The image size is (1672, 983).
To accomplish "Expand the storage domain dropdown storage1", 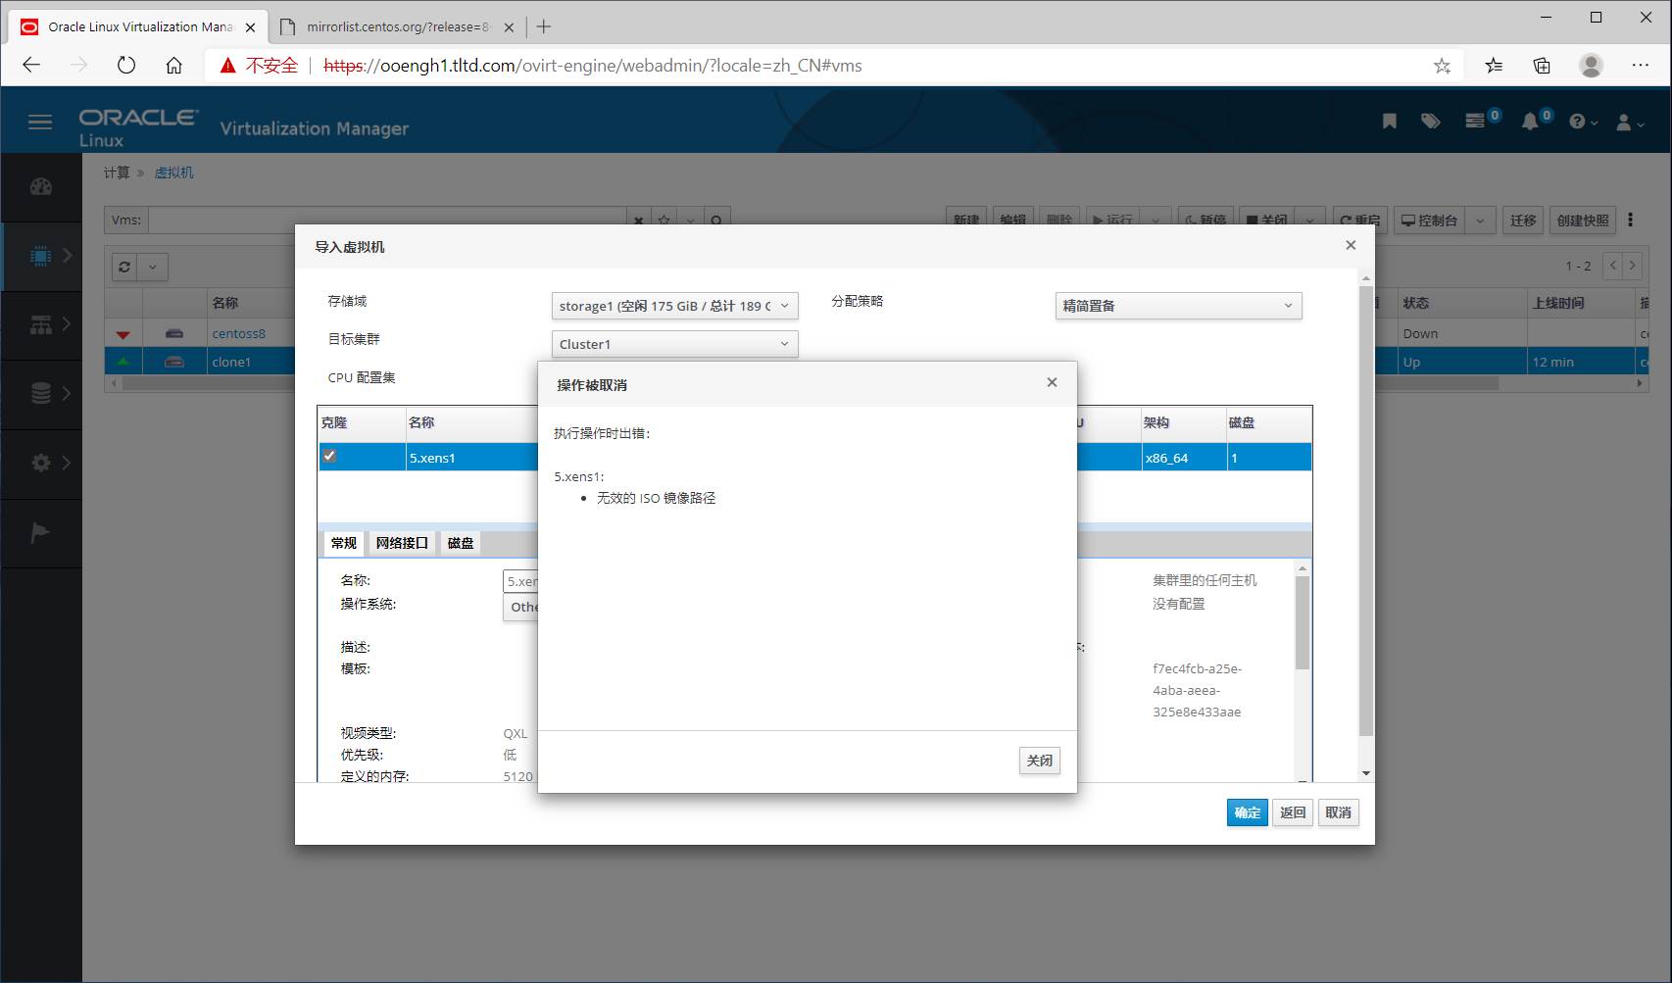I will (674, 306).
